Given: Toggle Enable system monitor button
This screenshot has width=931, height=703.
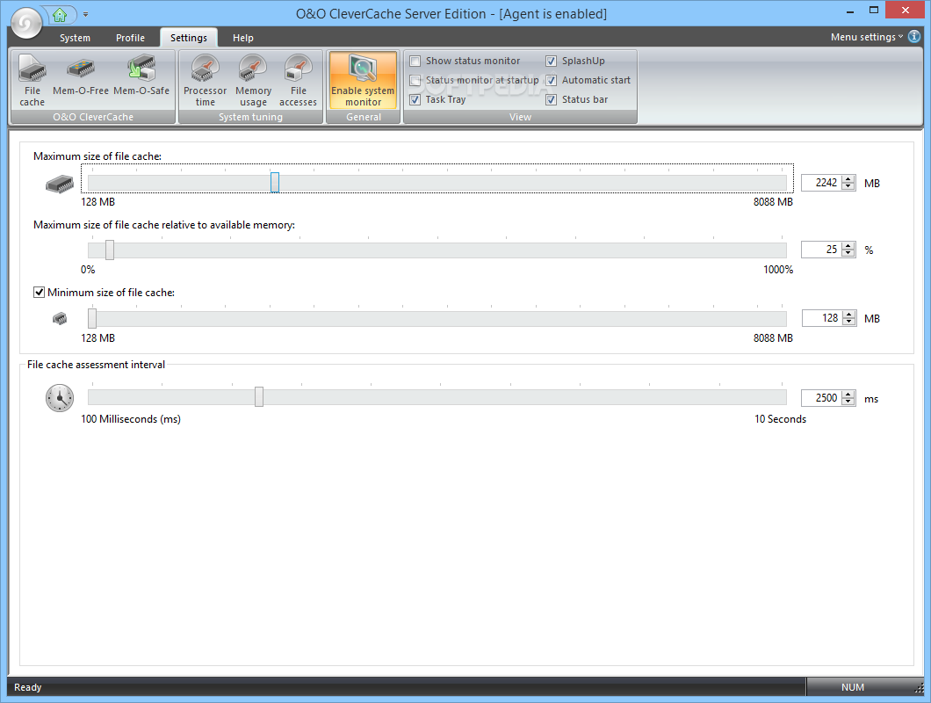Looking at the screenshot, I should coord(363,80).
